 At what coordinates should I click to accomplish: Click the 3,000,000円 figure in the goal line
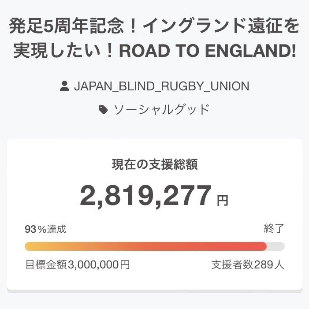[x=99, y=265]
